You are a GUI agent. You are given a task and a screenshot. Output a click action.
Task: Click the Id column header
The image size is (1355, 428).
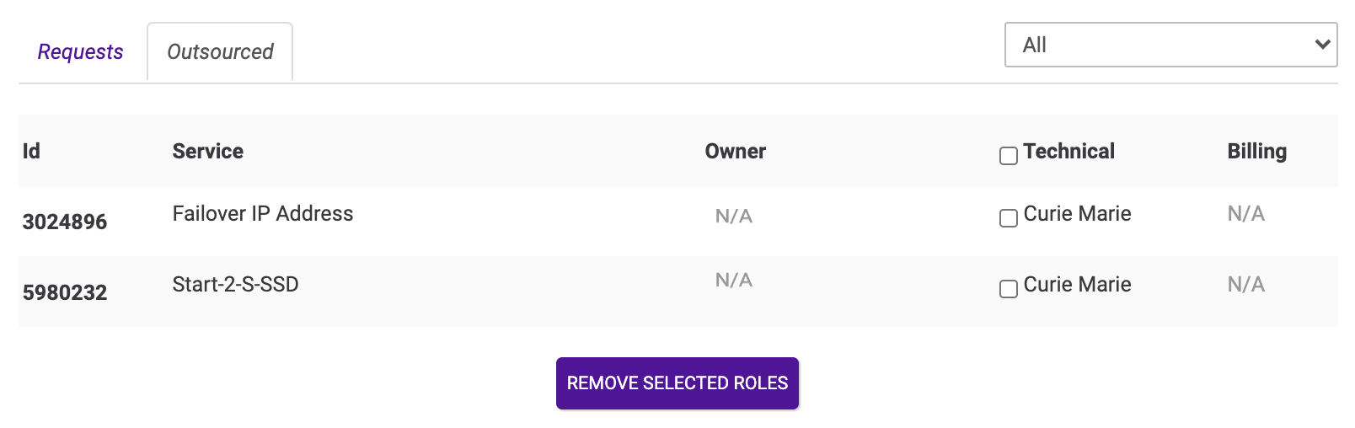click(x=31, y=152)
